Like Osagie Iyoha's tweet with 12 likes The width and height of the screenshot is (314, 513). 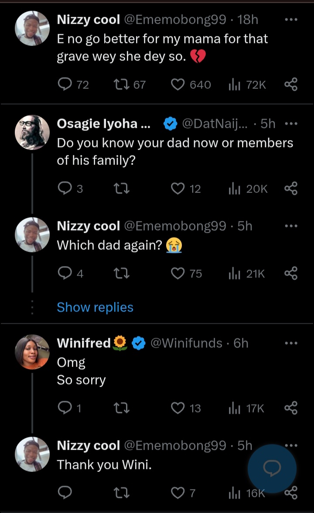pyautogui.click(x=177, y=188)
